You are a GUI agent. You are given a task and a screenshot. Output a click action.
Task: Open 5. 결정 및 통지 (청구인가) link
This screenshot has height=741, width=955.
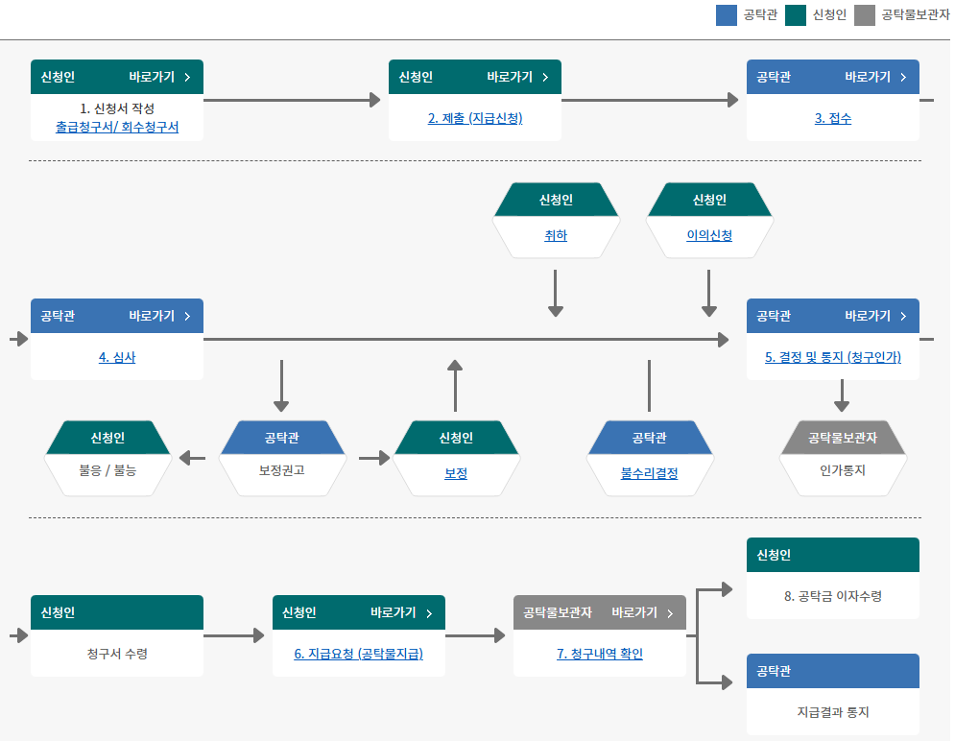click(x=832, y=357)
